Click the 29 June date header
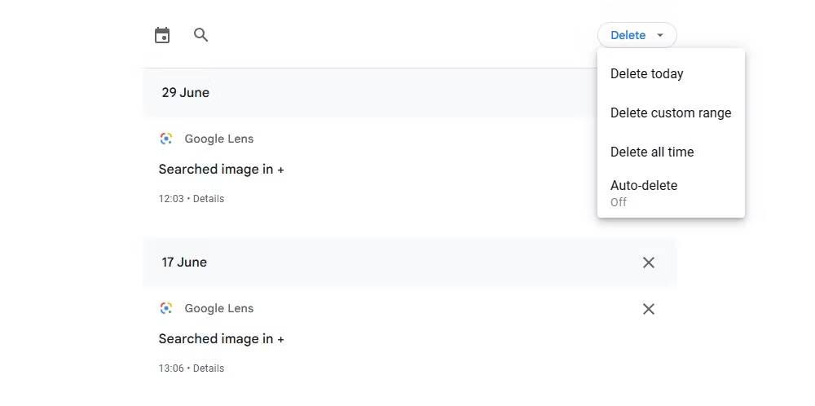This screenshot has width=815, height=406. [x=186, y=93]
